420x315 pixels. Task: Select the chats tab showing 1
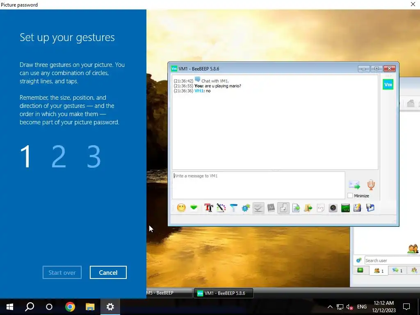tap(397, 271)
